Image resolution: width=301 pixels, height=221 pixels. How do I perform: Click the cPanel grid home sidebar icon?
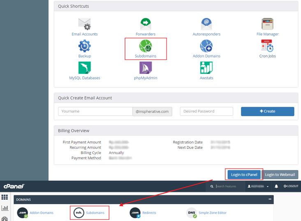(x=5, y=197)
